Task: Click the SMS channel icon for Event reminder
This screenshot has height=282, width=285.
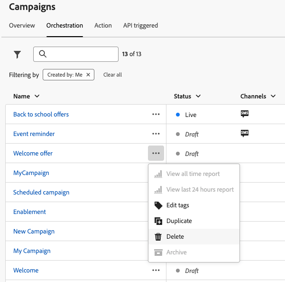Action: [x=245, y=133]
